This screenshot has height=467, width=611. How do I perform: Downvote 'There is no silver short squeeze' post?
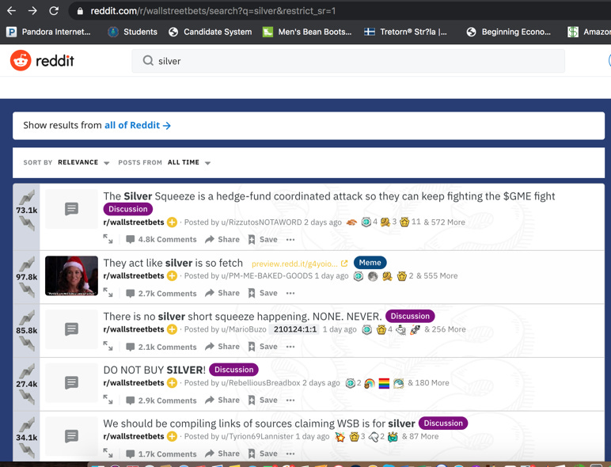(27, 344)
